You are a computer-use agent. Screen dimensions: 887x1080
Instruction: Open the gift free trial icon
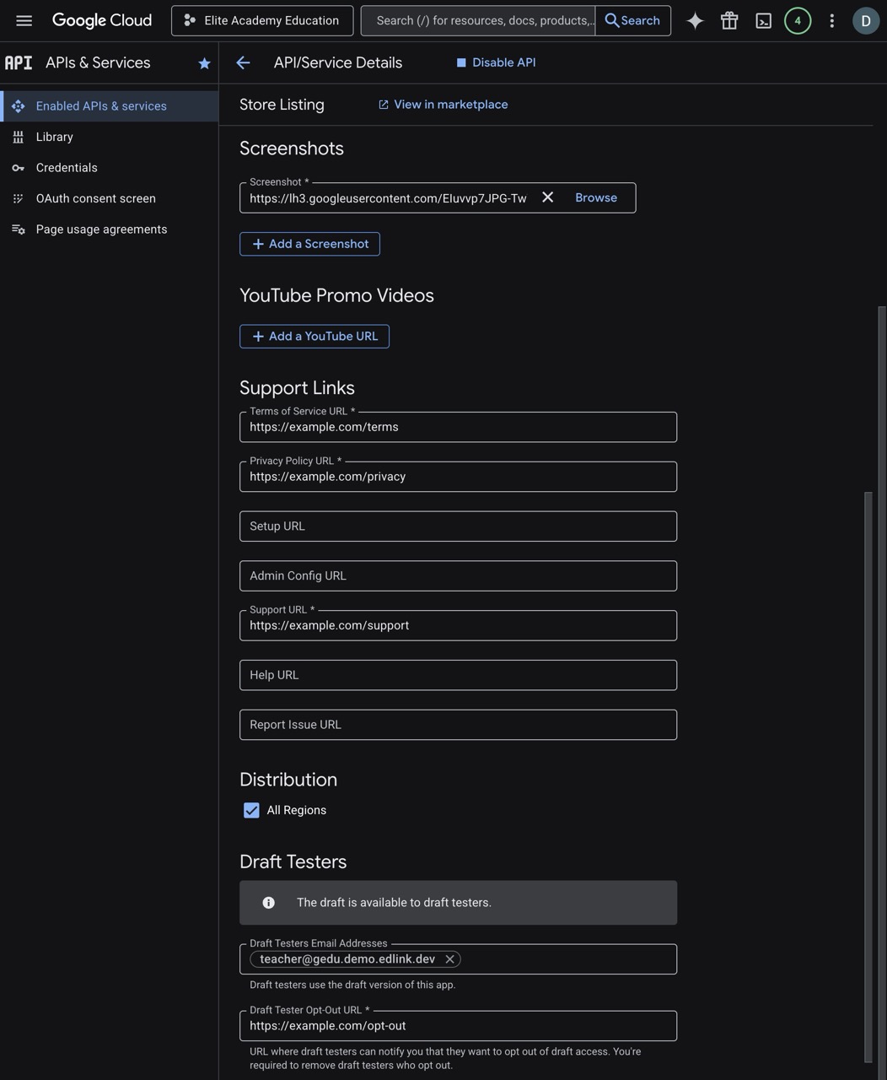tap(729, 20)
